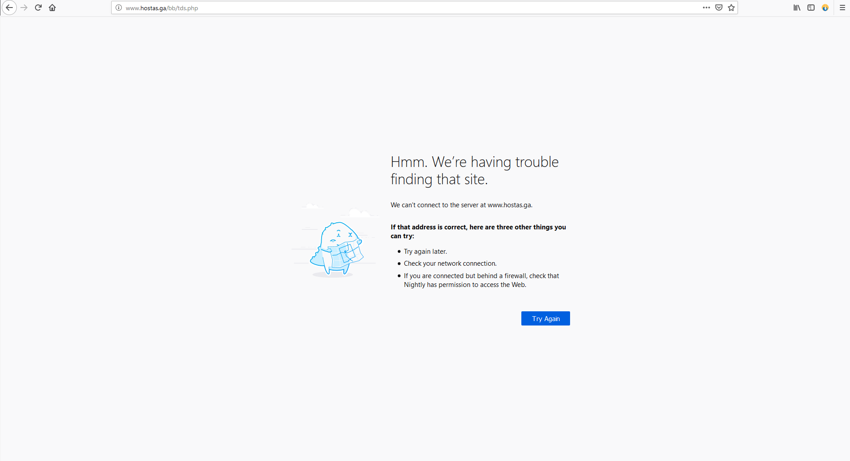Click the bold 'If that address is correct' text
The width and height of the screenshot is (850, 461).
coord(478,231)
